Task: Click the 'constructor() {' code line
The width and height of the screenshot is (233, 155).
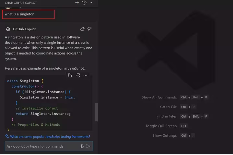Action: point(27,86)
